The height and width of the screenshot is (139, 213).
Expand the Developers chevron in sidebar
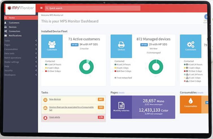click(36, 75)
